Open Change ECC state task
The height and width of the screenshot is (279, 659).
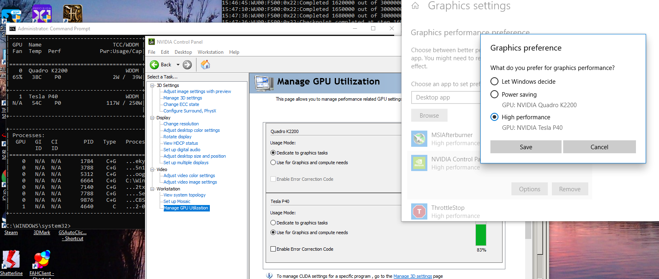[x=181, y=104]
